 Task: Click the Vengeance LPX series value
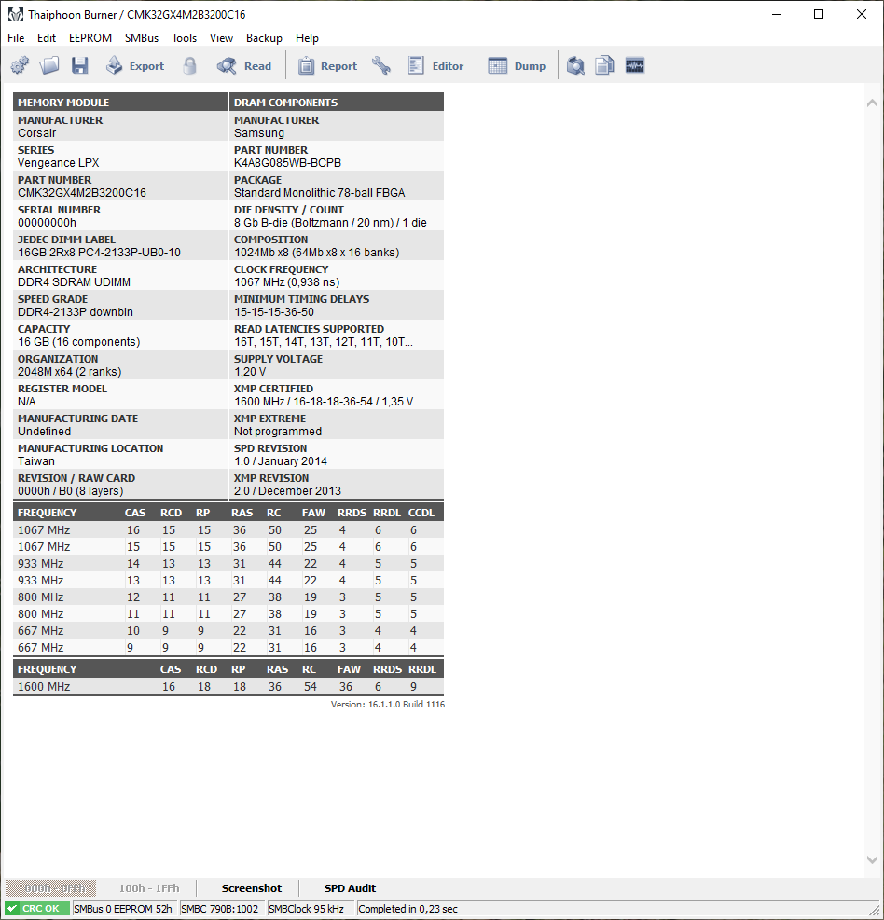(58, 162)
